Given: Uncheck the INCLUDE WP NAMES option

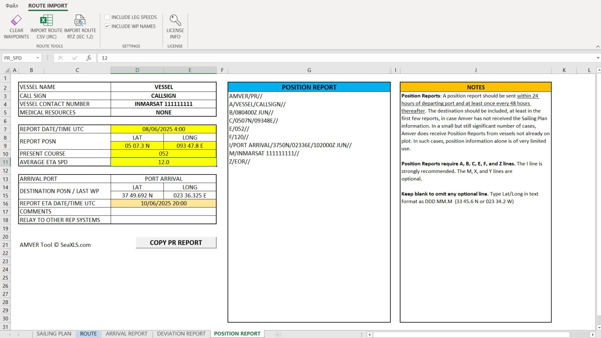Looking at the screenshot, I should (107, 26).
